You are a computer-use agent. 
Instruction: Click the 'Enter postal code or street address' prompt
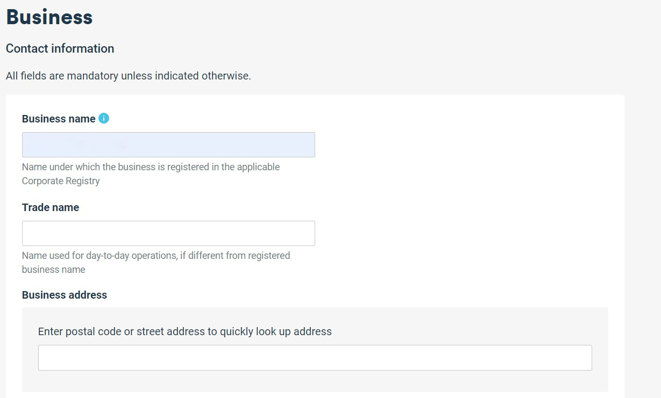[185, 331]
